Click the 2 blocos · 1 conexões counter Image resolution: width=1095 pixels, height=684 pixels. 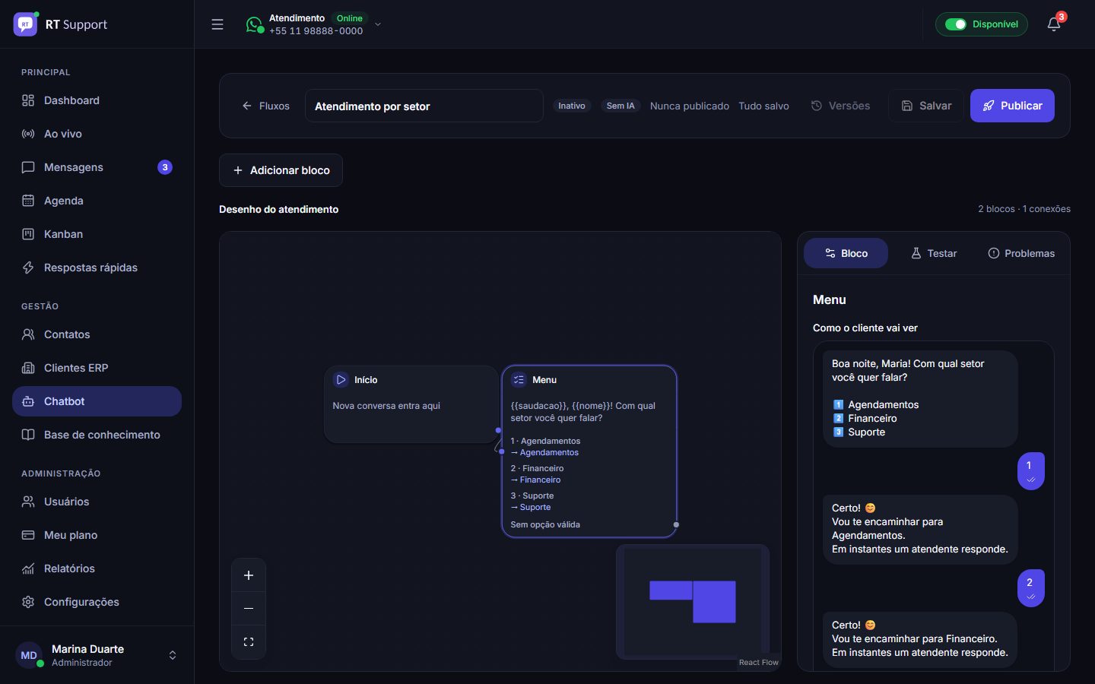click(x=1024, y=209)
